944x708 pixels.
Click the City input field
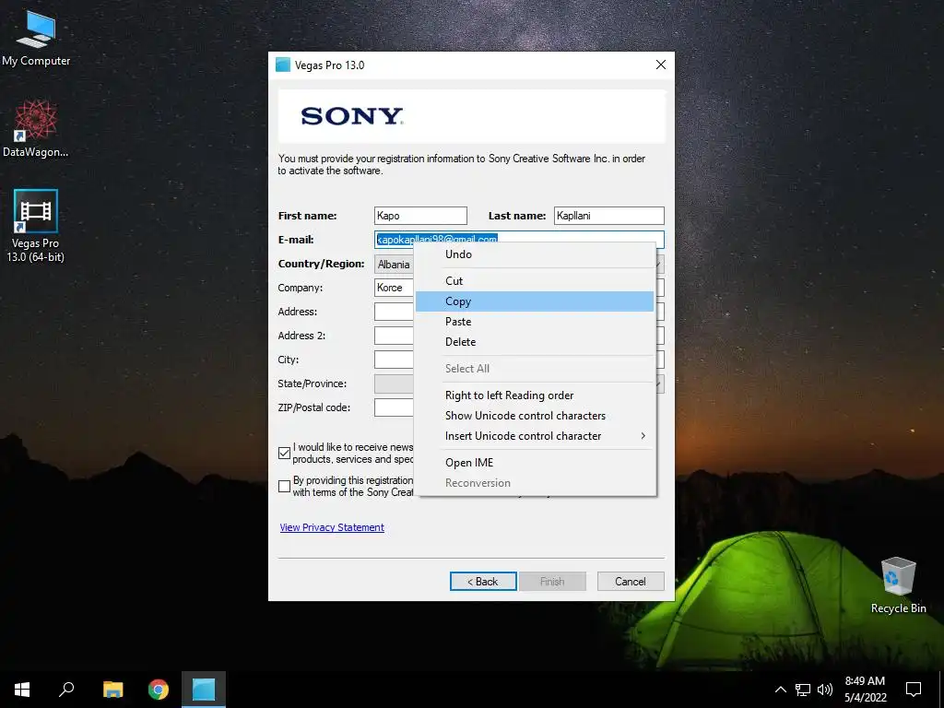pos(395,360)
